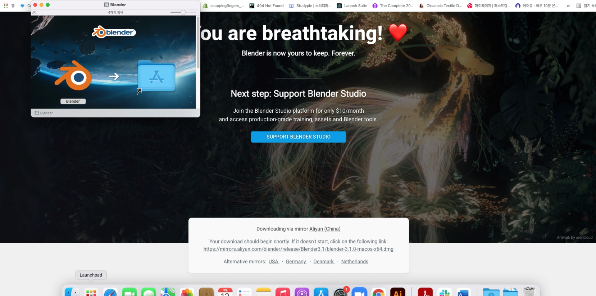Screen dimensions: 596x296
Task: Open Calendar from the Dock
Action: [x=225, y=292]
